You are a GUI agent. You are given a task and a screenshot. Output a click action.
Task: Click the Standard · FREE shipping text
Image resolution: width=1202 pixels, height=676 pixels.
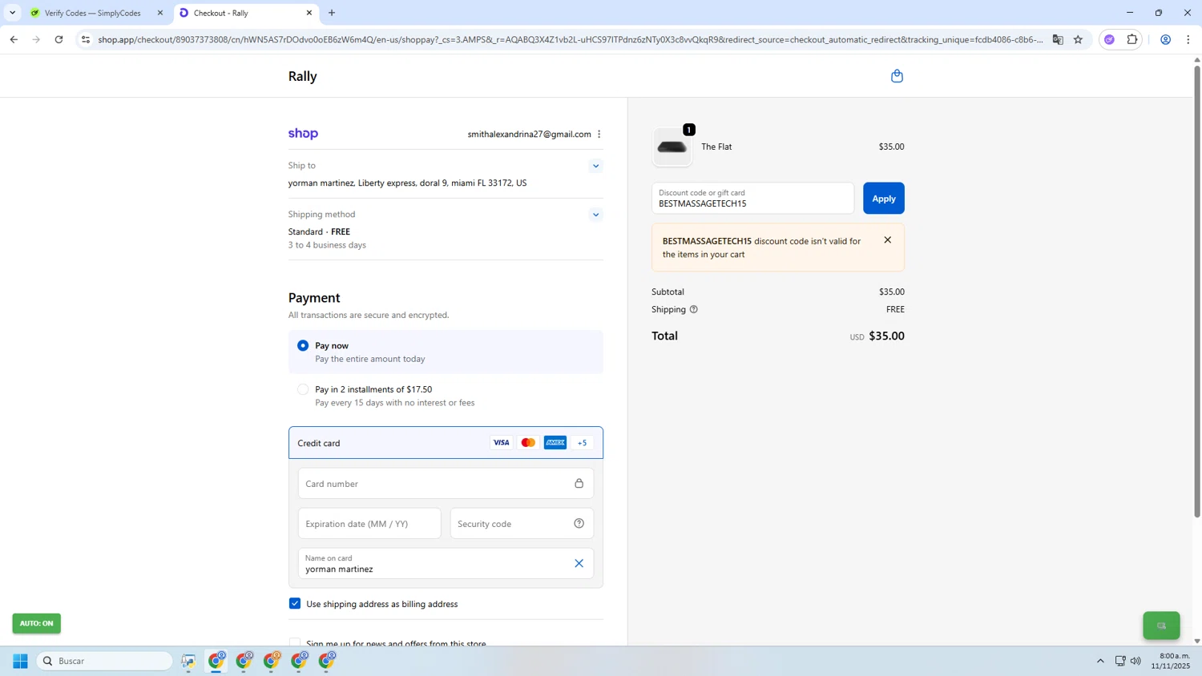coord(319,232)
